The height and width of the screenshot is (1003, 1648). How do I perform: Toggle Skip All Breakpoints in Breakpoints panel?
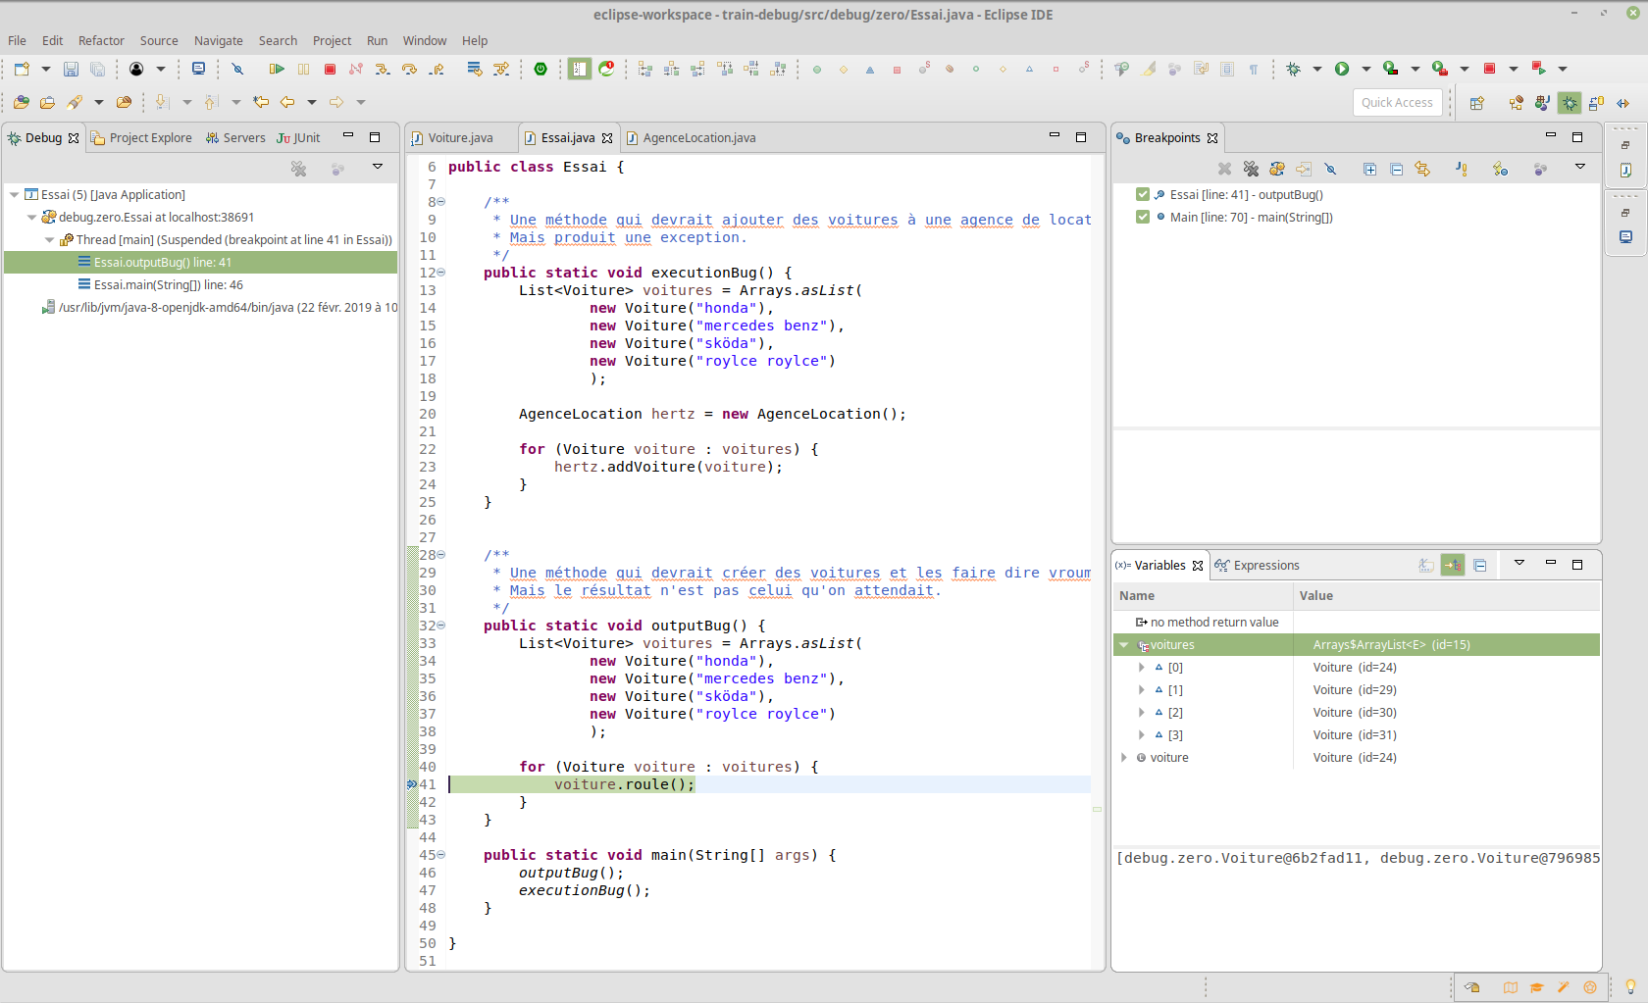click(x=1330, y=169)
